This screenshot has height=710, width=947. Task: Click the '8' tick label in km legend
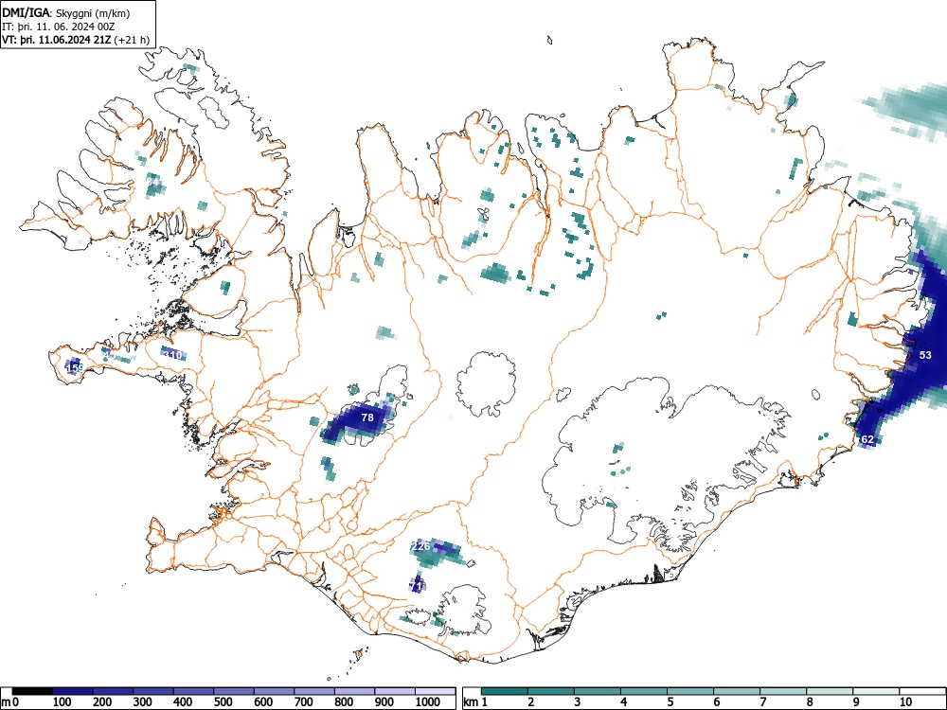click(810, 702)
